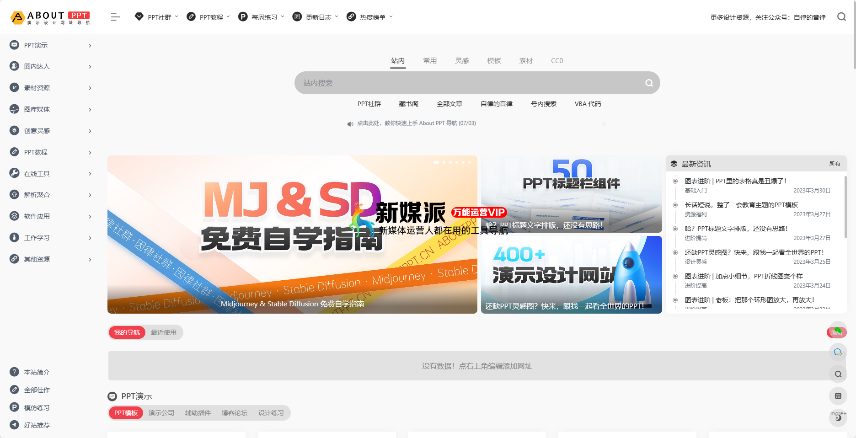Switch to the 模板 search tab

pyautogui.click(x=494, y=60)
